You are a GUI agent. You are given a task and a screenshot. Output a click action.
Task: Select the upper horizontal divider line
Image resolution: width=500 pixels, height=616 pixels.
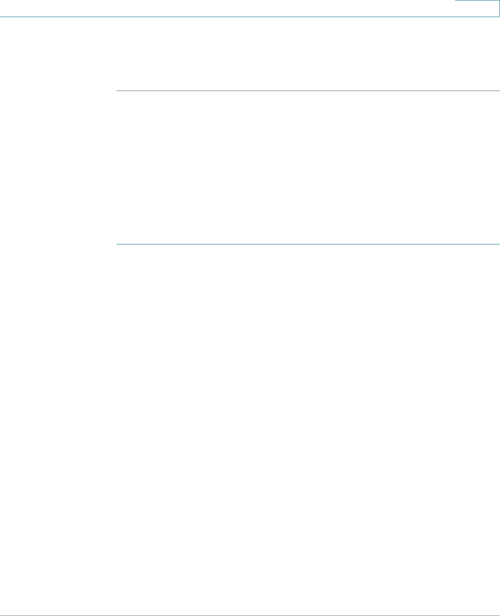click(x=308, y=91)
